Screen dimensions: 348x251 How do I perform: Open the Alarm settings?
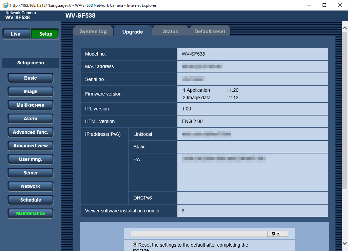point(31,119)
